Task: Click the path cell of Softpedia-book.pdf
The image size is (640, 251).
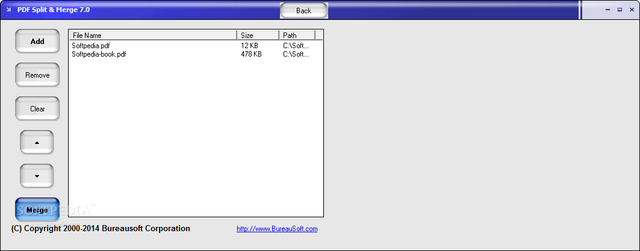Action: point(296,54)
